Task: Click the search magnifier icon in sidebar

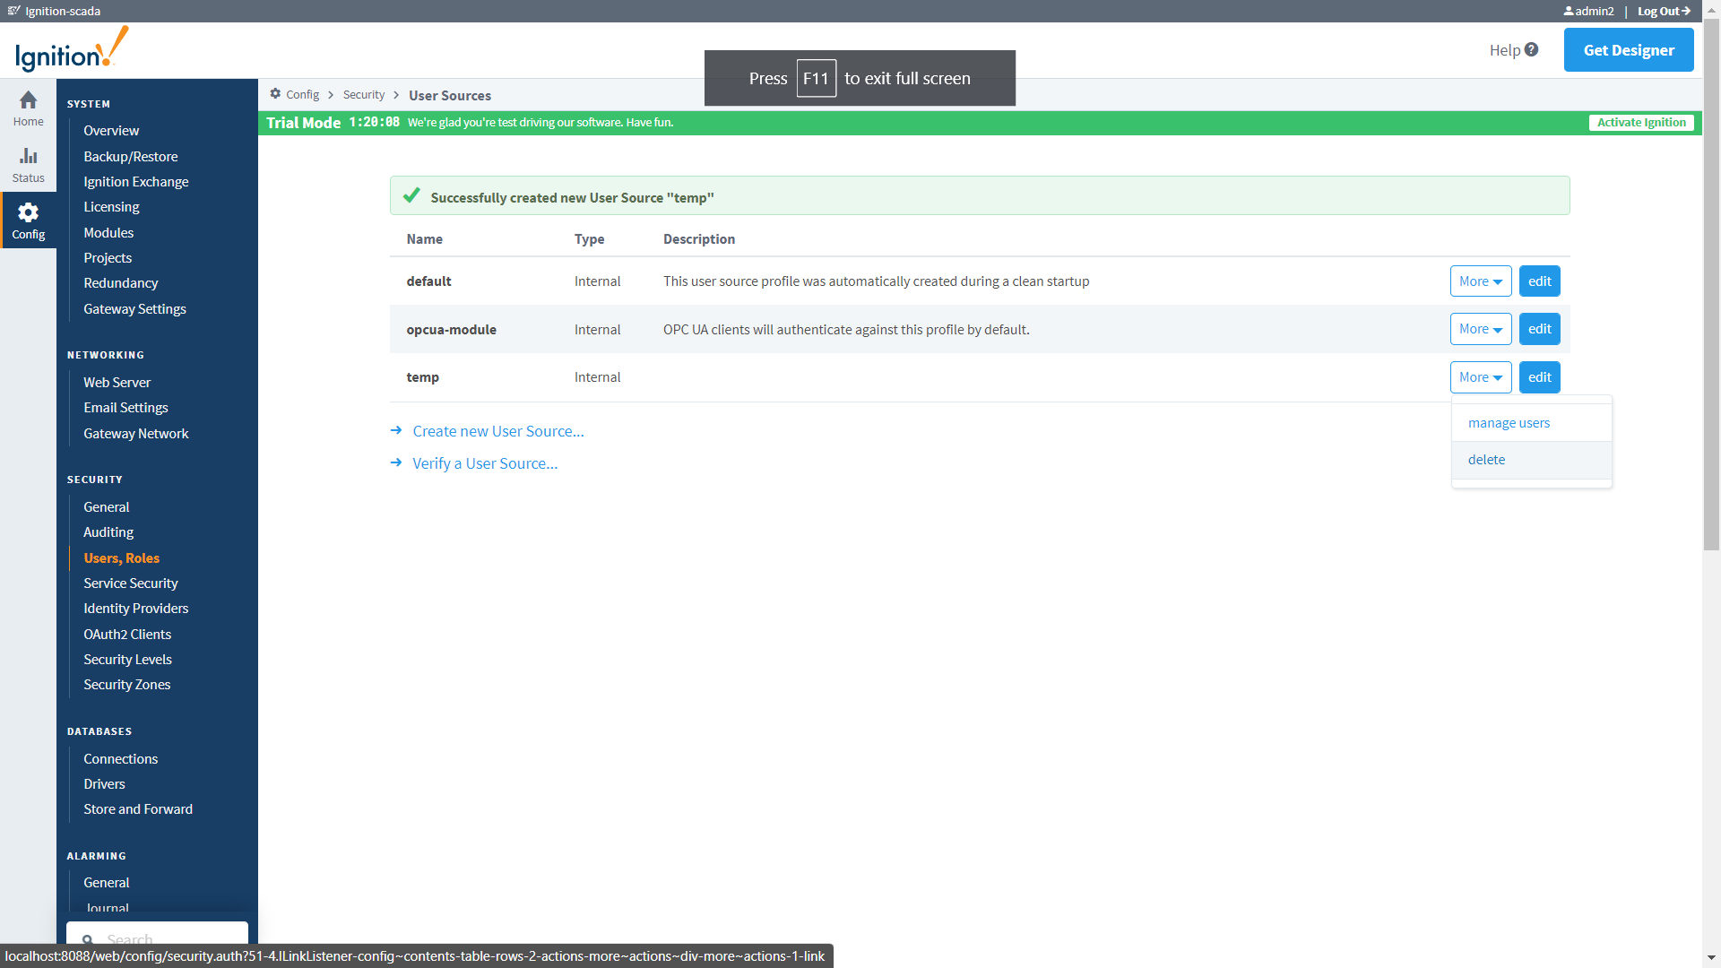Action: coord(88,940)
